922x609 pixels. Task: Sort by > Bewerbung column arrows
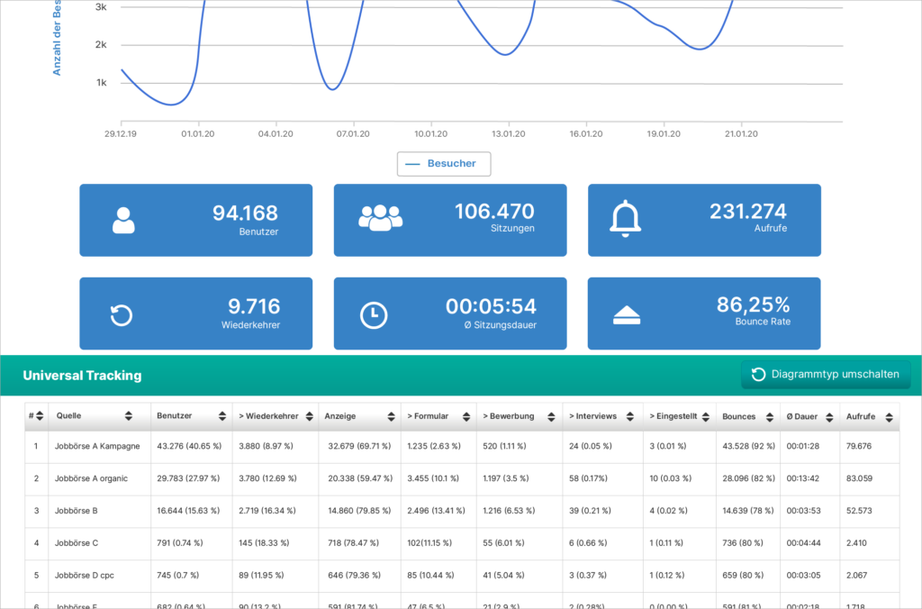[551, 416]
